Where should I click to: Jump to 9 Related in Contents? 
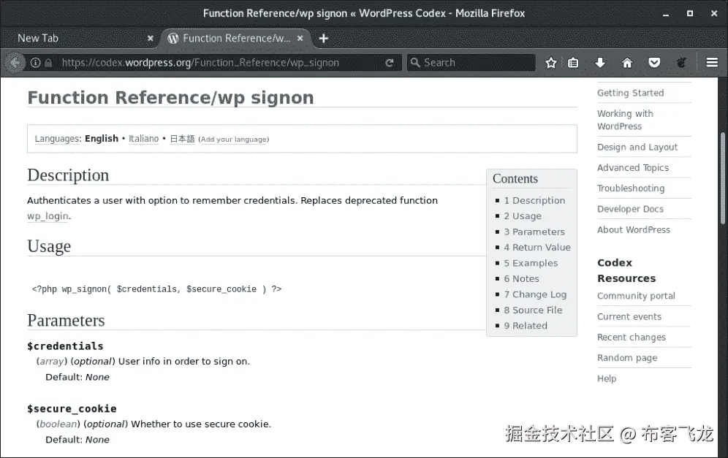coord(526,326)
